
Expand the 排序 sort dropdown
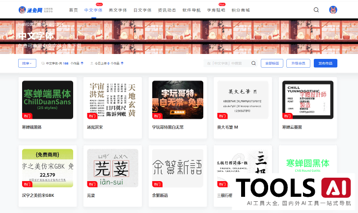tap(27, 63)
